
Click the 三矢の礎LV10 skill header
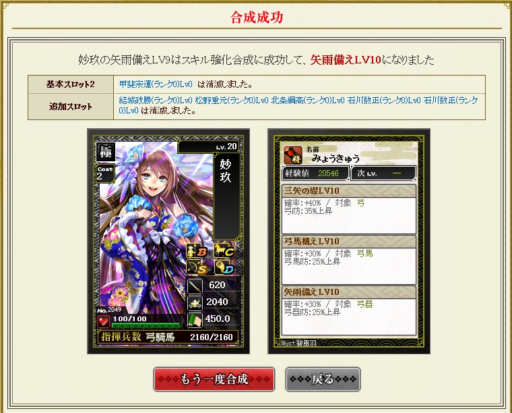(x=349, y=191)
